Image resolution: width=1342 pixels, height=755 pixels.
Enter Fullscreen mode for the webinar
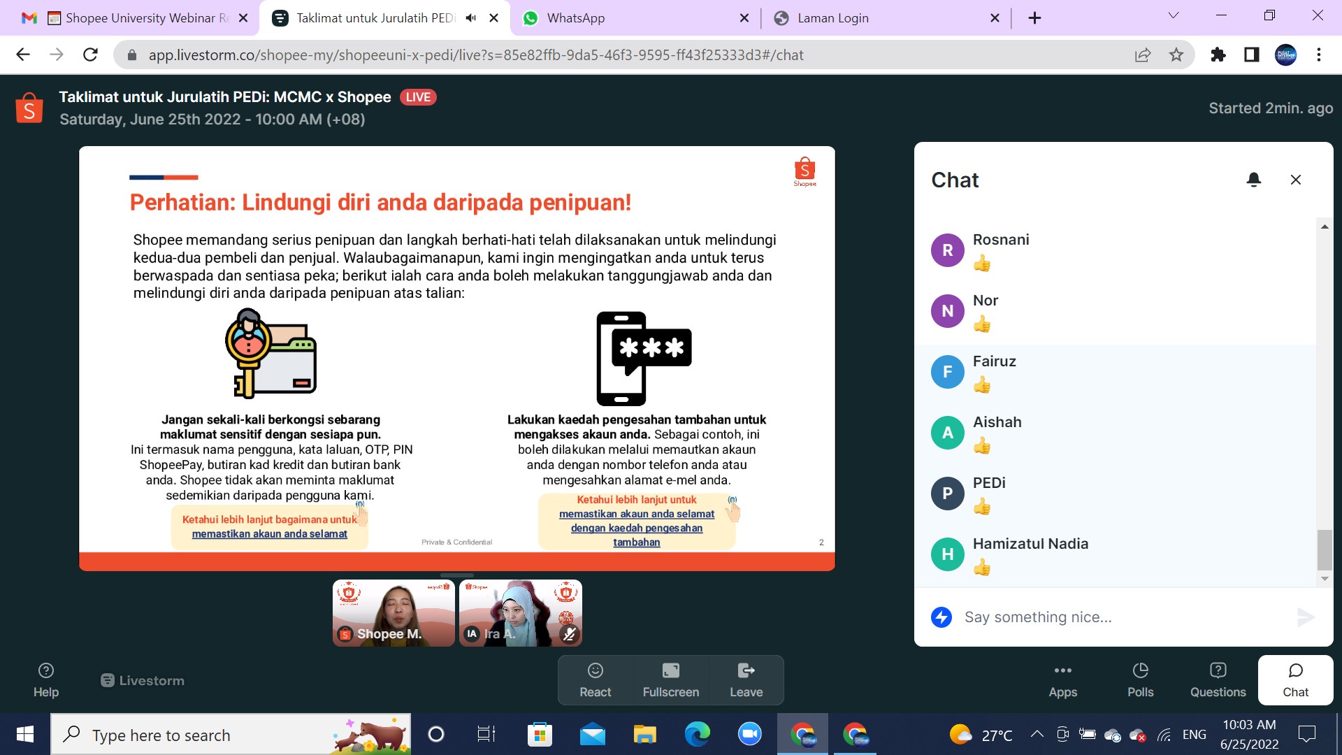pyautogui.click(x=670, y=680)
